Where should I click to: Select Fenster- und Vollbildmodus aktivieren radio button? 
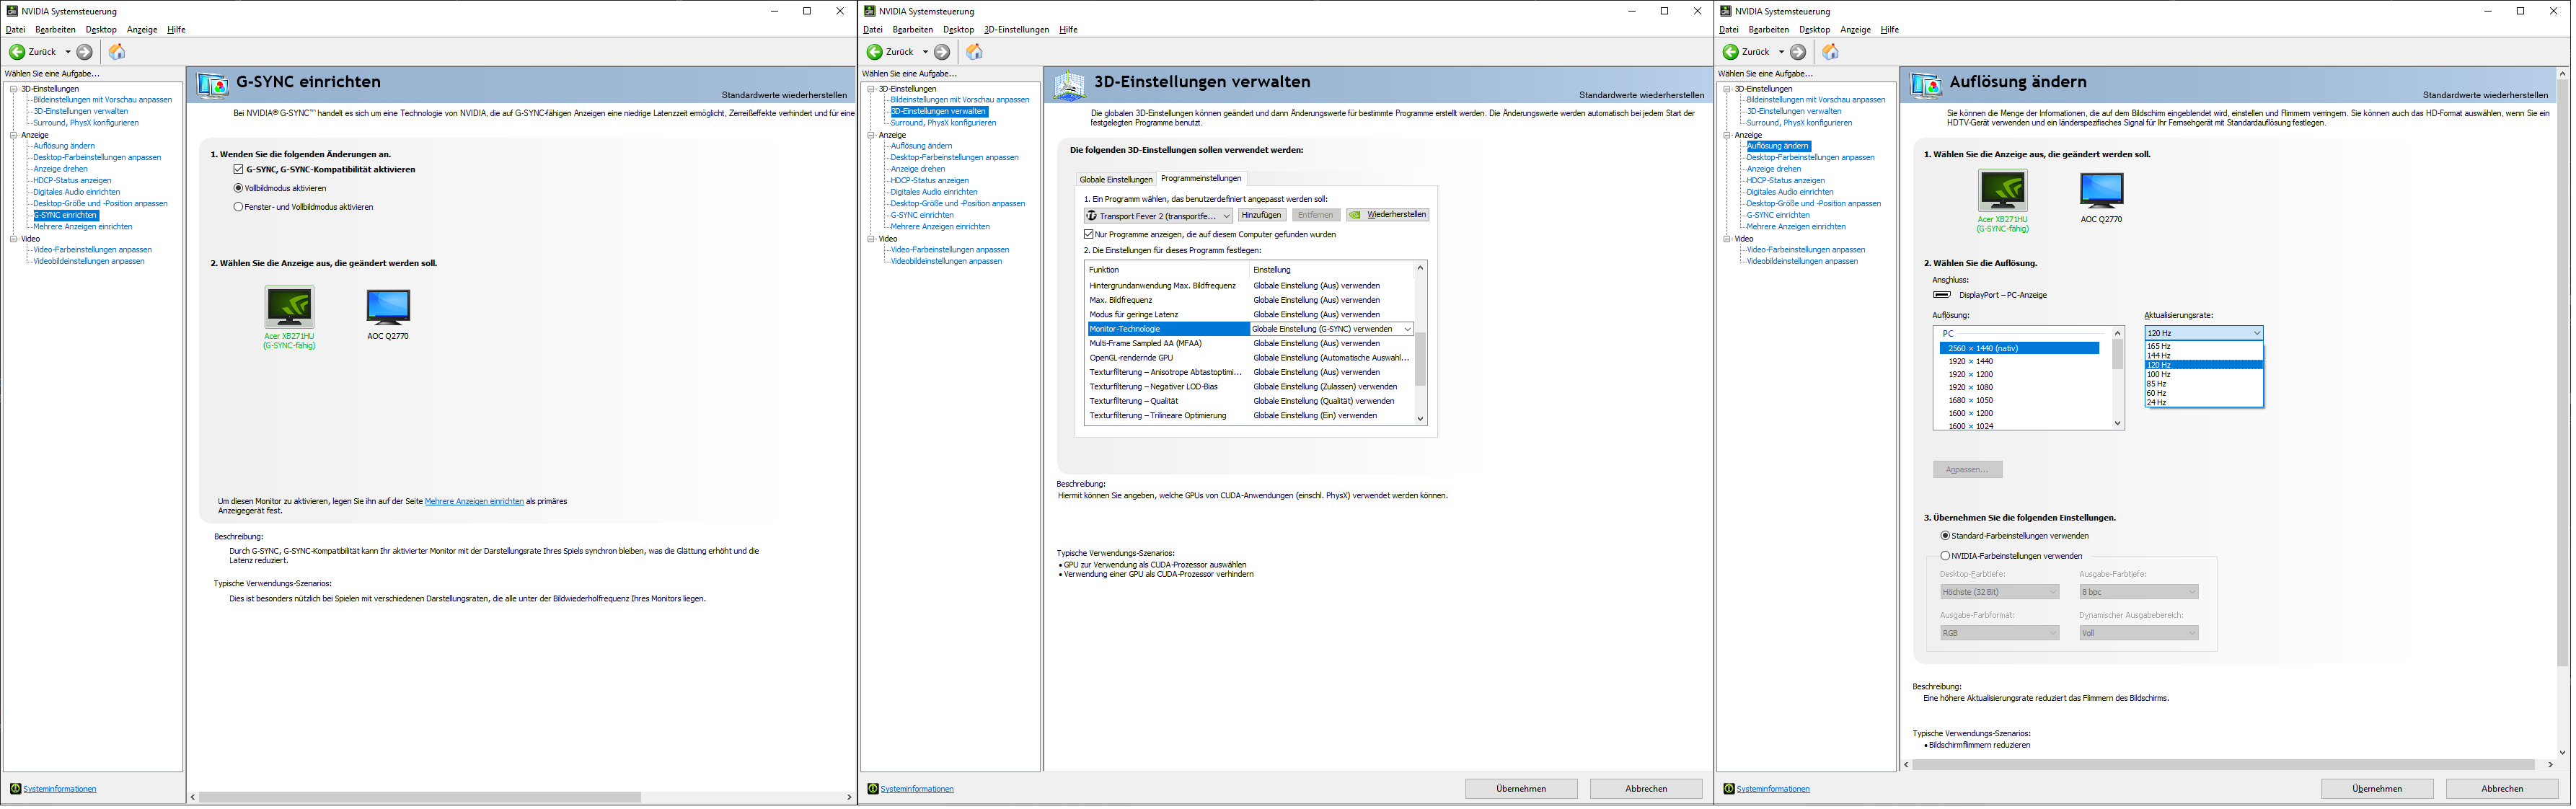(x=238, y=207)
